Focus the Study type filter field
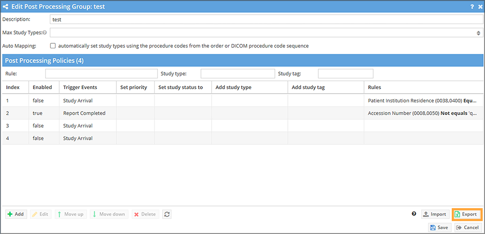485x234 pixels. 237,74
